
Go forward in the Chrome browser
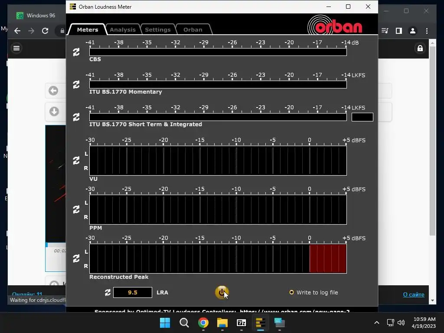(31, 31)
